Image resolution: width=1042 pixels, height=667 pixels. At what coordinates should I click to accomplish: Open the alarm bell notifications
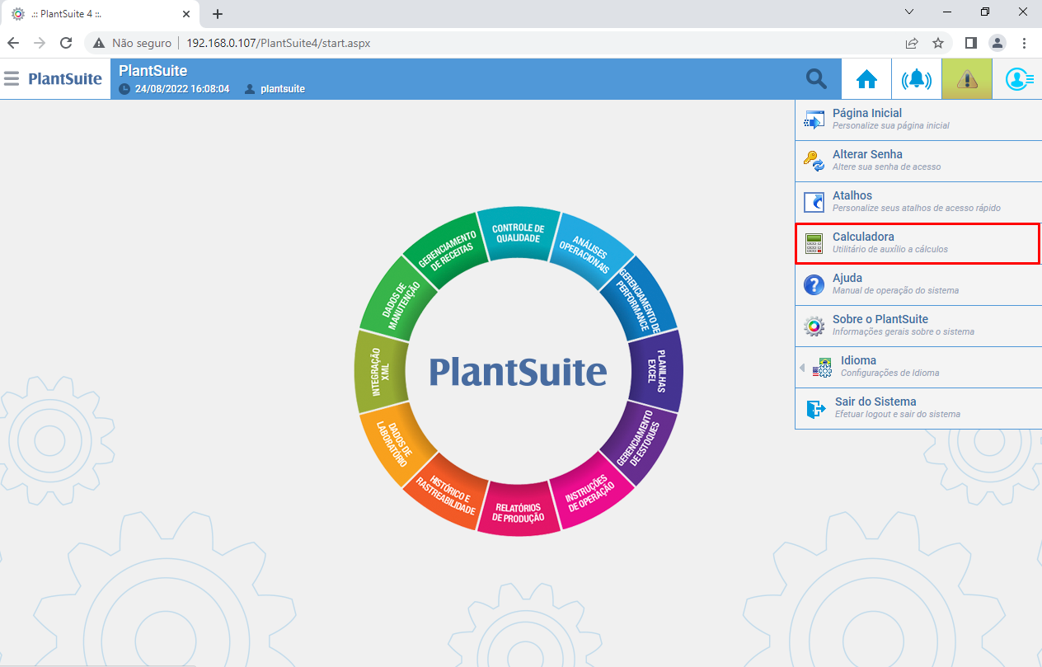917,79
